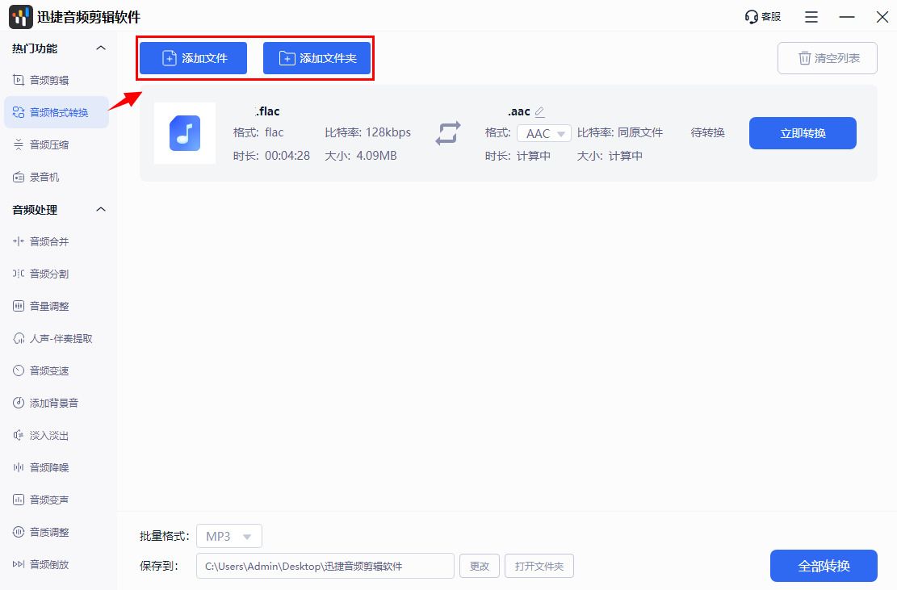Click the 添加文件 button
Viewport: 897px width, 590px height.
point(193,58)
